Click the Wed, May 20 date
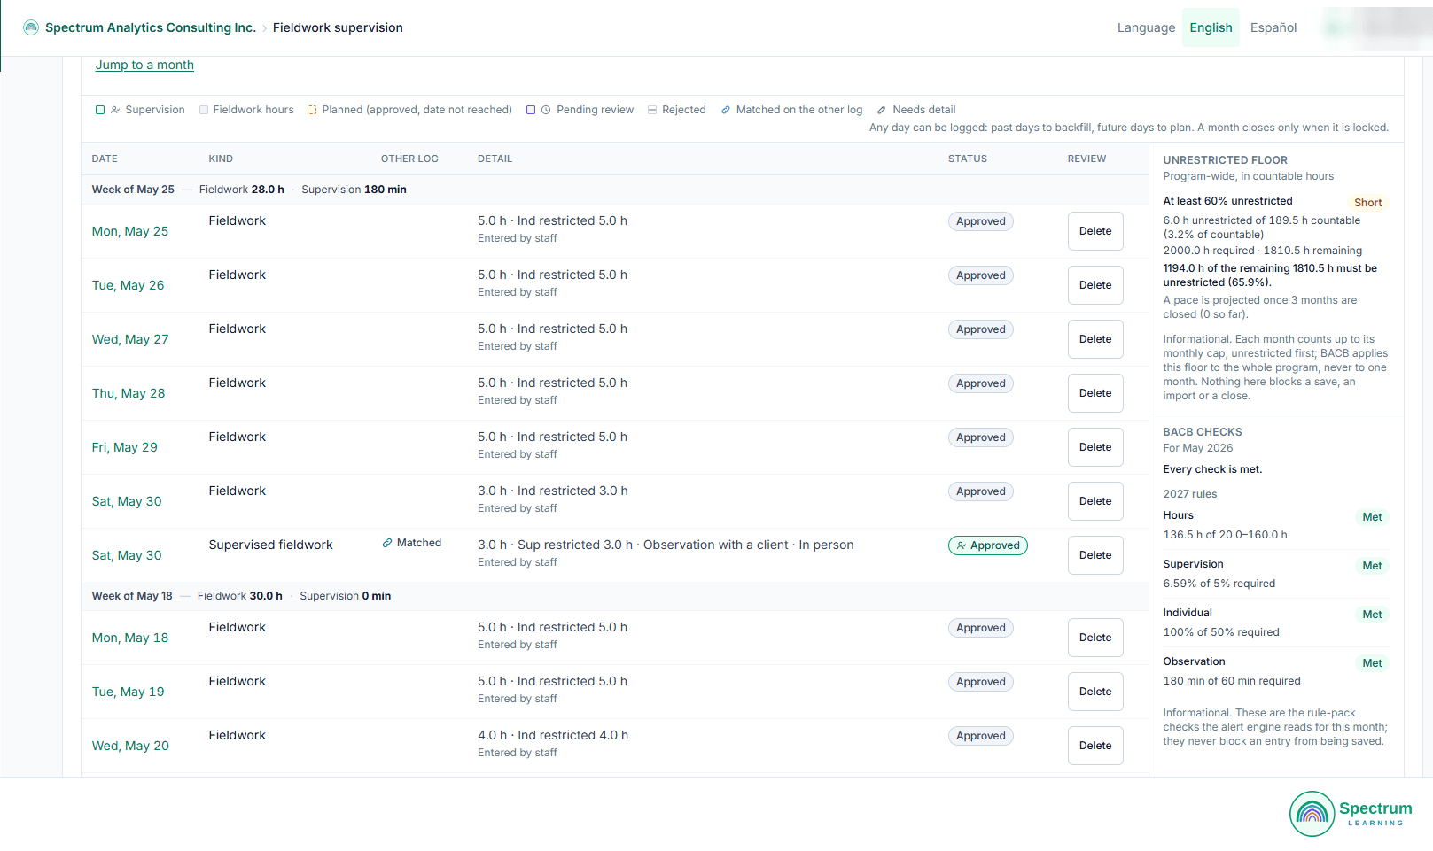 point(130,746)
